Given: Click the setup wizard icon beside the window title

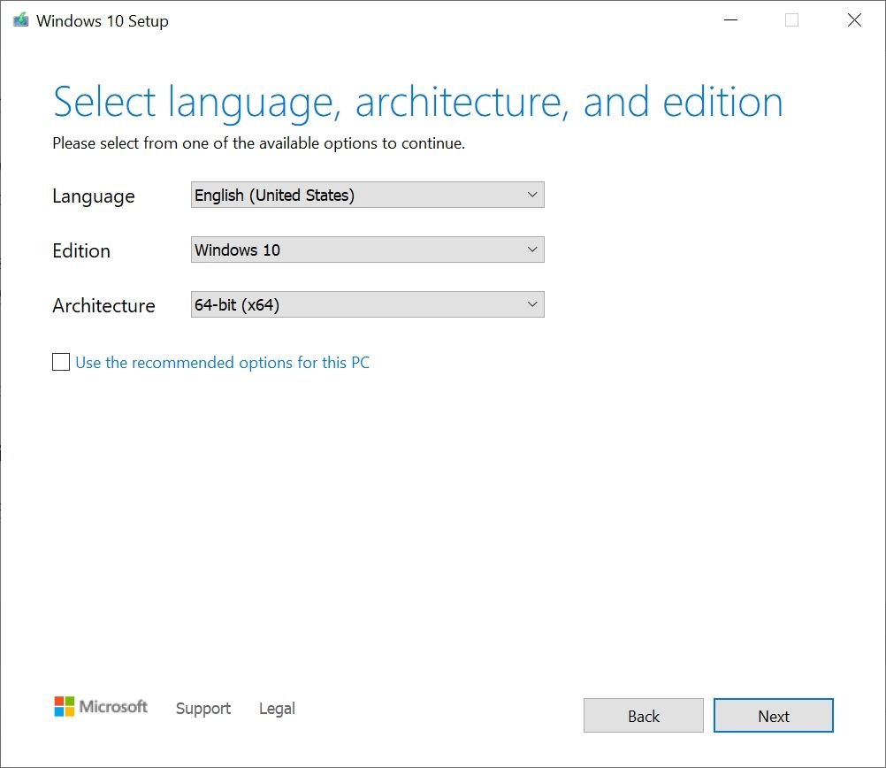Looking at the screenshot, I should point(19,19).
